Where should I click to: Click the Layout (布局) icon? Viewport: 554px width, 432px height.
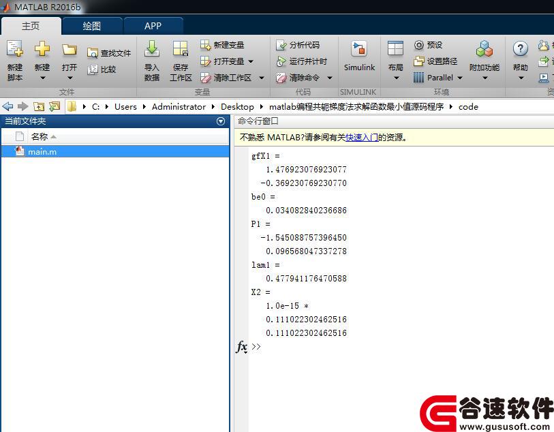[395, 49]
